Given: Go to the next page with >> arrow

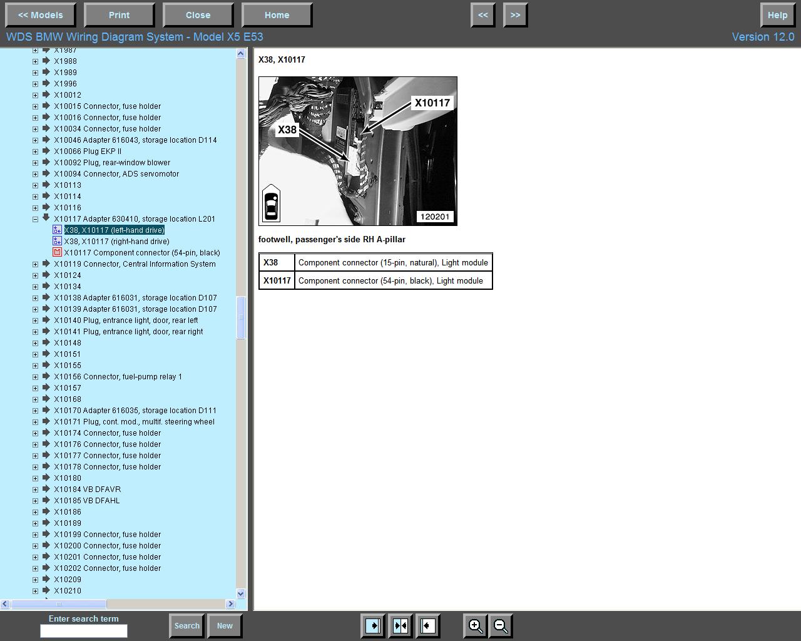Looking at the screenshot, I should click(515, 15).
